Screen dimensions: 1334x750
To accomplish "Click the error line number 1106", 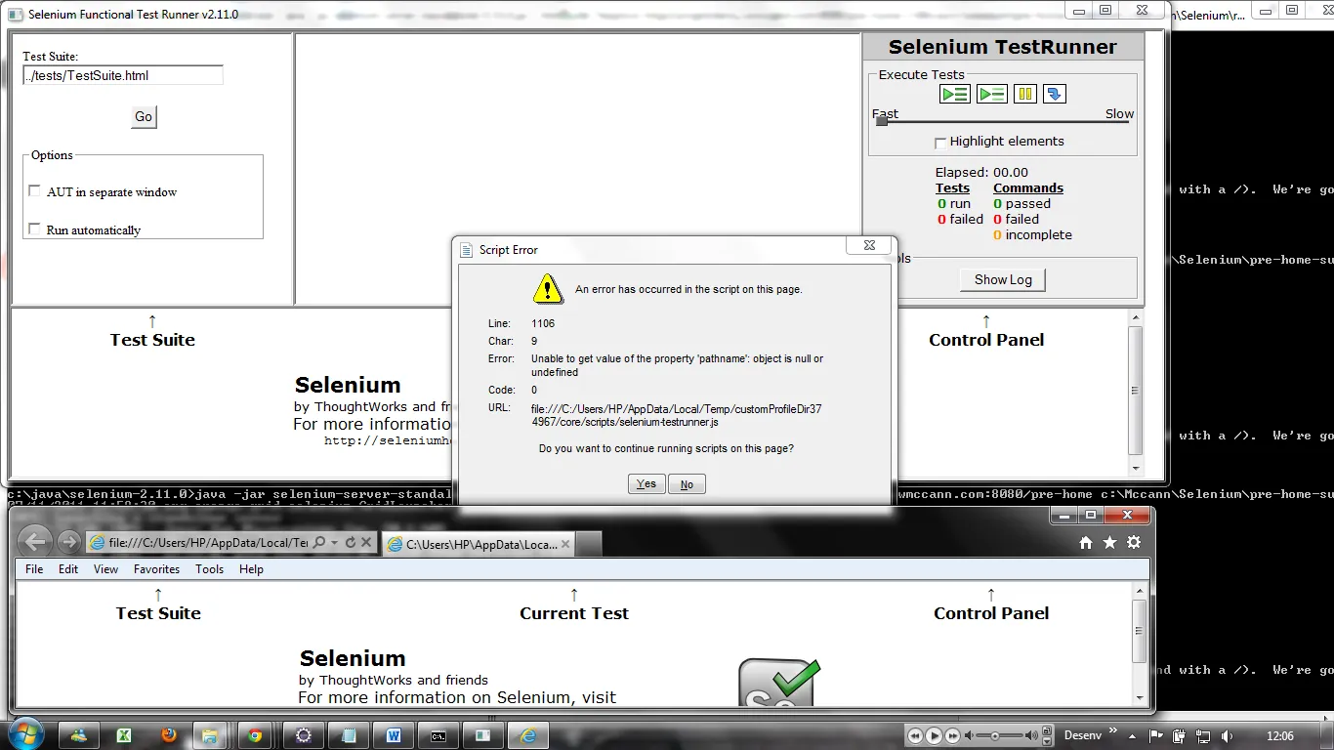I will click(543, 323).
